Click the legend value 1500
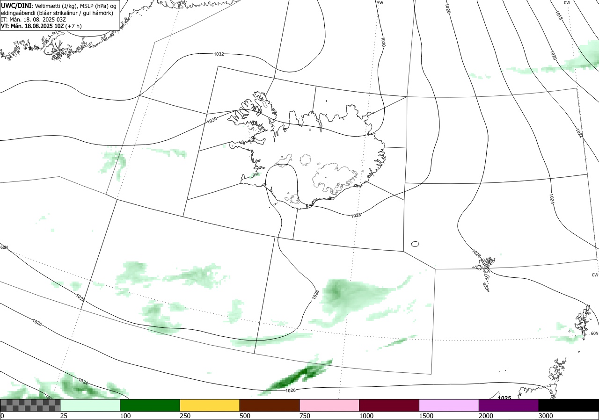 (x=426, y=416)
